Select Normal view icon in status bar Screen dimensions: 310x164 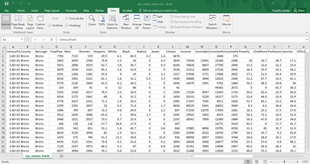(x=248, y=161)
